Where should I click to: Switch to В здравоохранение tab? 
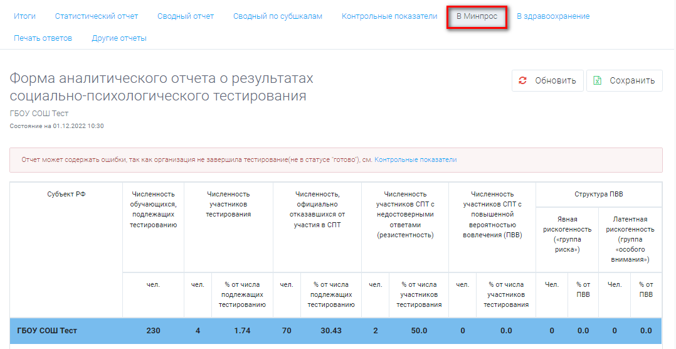tap(553, 16)
